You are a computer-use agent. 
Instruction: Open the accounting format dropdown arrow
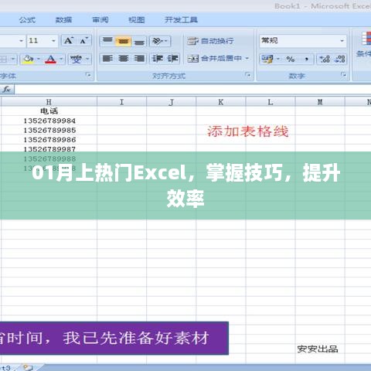click(x=278, y=59)
